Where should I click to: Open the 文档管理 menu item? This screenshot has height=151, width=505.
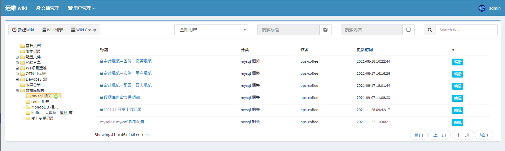47,8
